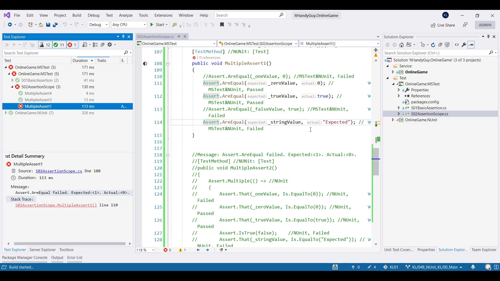Click the Test Explorer horizontal scrollbar
This screenshot has width=500, height=281.
(x=70, y=244)
